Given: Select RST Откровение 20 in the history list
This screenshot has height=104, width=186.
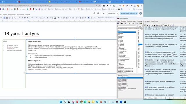Looking at the screenshot, I should pos(123,86).
